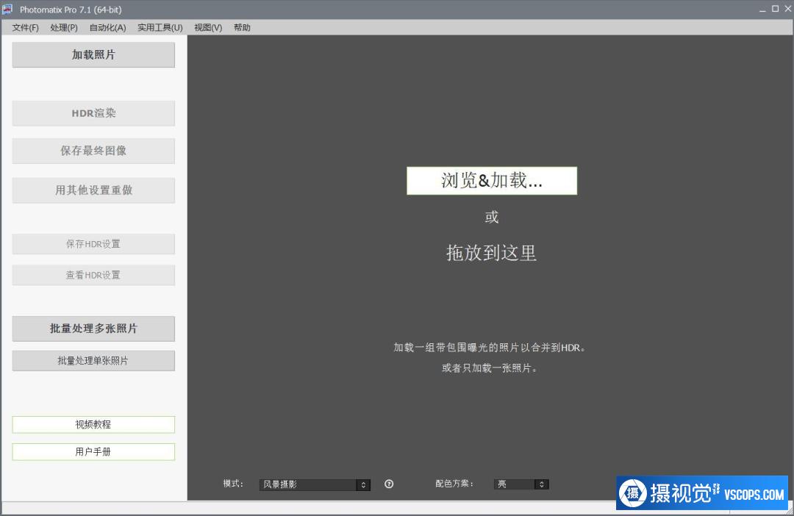Open the 实用工具(U) menu
The width and height of the screenshot is (794, 516).
pyautogui.click(x=160, y=27)
